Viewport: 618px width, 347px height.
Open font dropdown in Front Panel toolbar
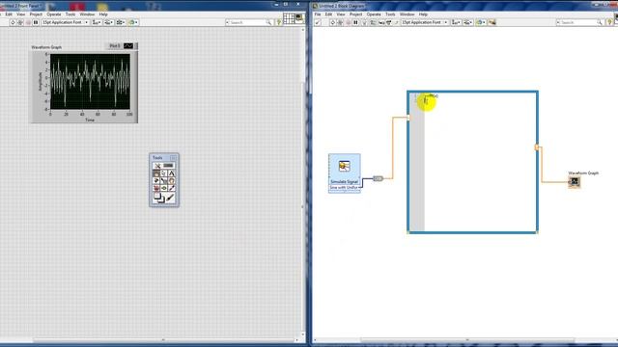click(x=65, y=22)
